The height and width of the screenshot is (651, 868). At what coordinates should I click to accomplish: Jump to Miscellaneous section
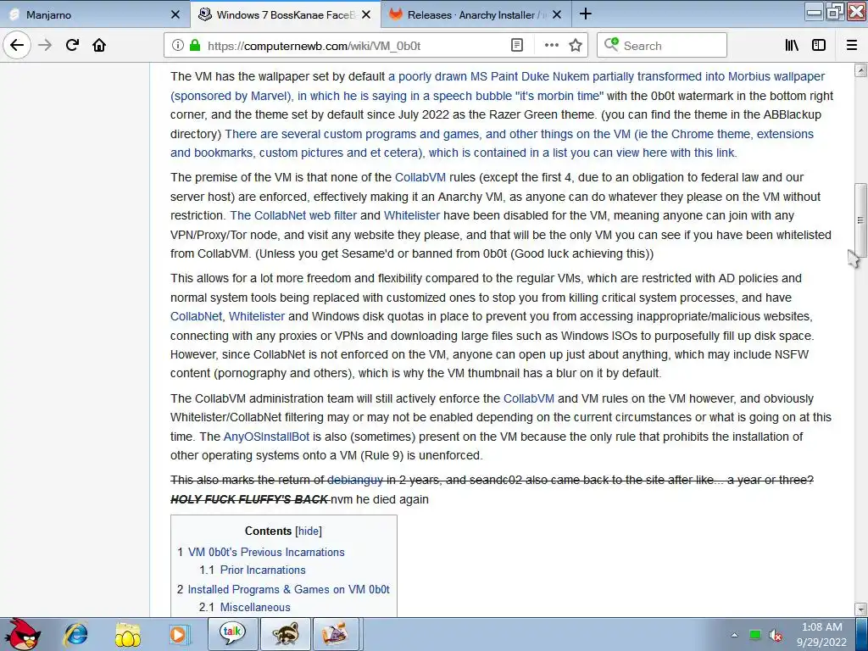point(255,607)
